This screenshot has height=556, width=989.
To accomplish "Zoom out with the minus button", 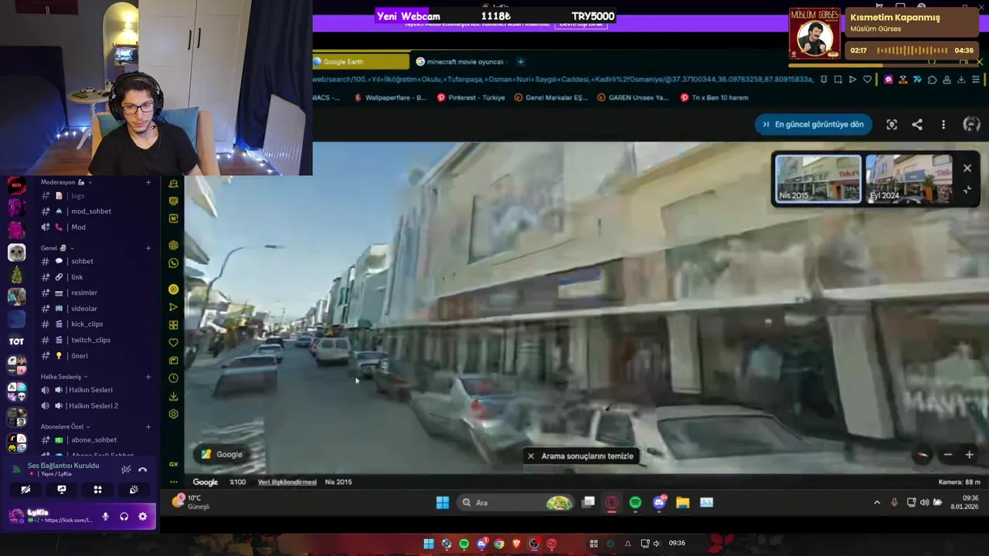I will [x=948, y=455].
